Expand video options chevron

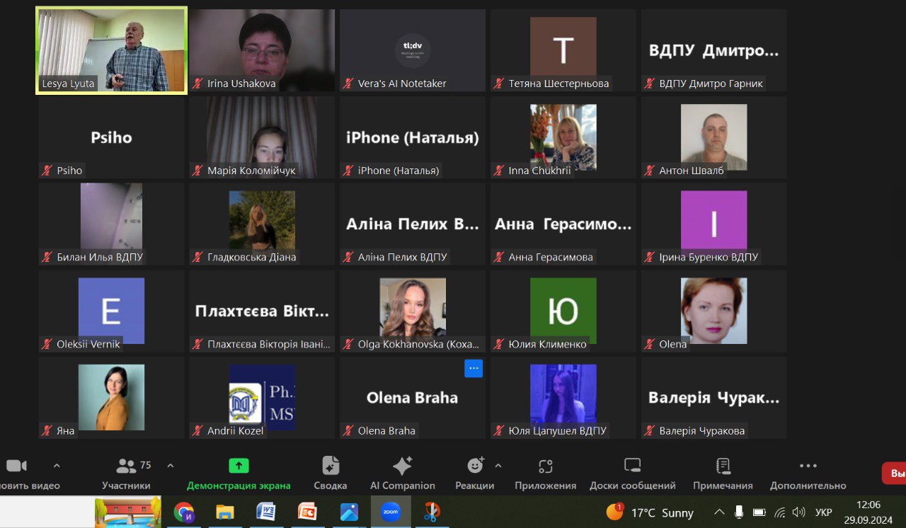(x=57, y=466)
